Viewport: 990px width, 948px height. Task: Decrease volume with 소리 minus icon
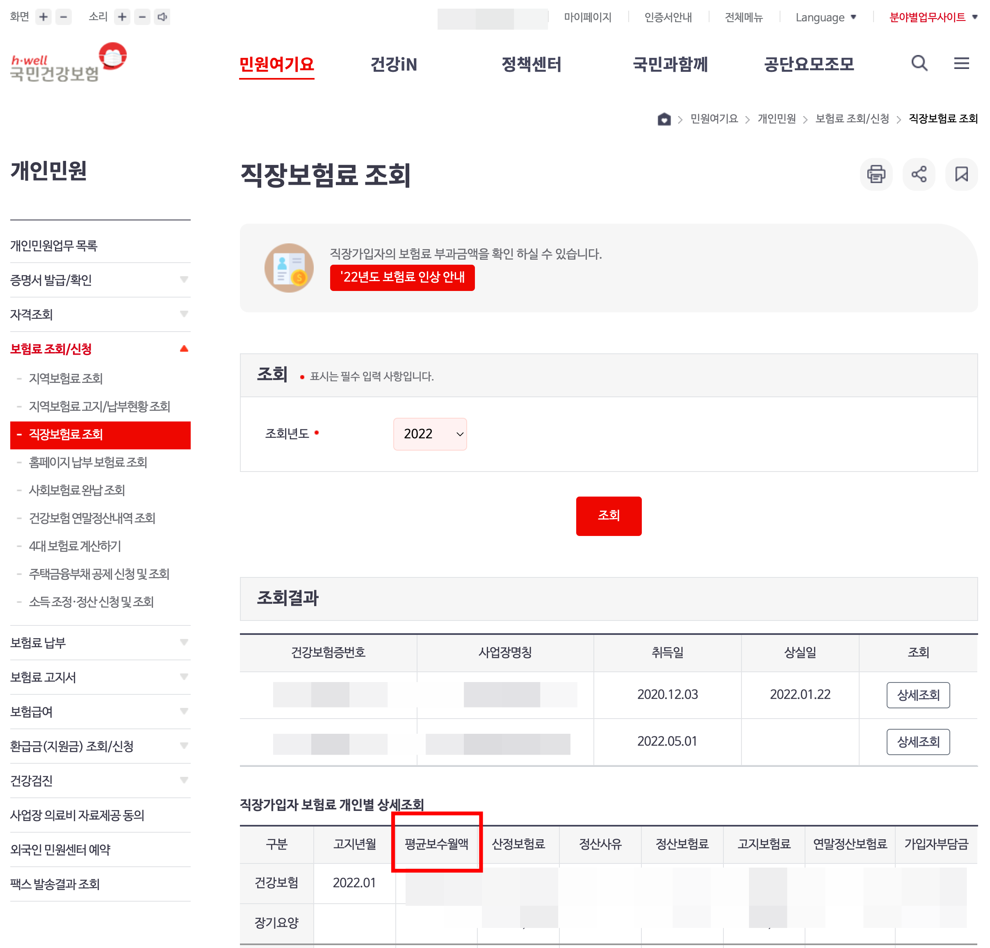[141, 17]
